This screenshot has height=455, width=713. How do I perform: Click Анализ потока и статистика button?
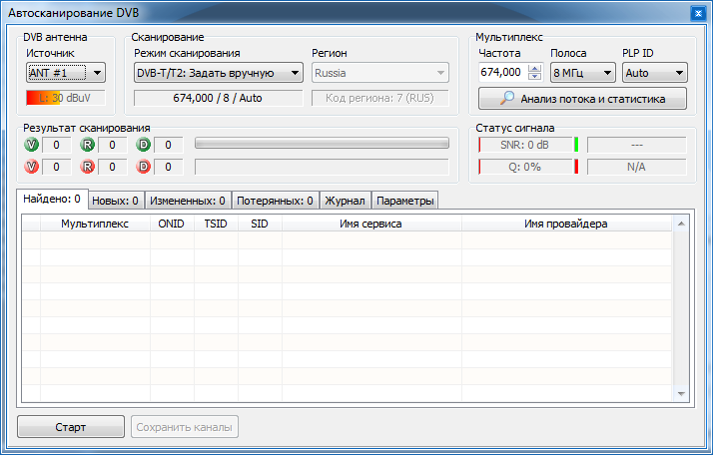point(583,98)
